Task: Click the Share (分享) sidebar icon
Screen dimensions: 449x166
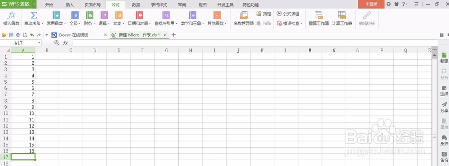Action: click(444, 107)
